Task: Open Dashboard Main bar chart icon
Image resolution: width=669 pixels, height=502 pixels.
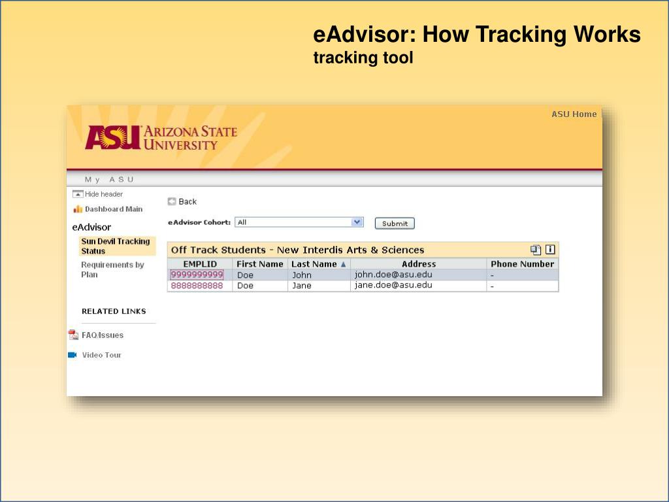Action: [x=78, y=209]
